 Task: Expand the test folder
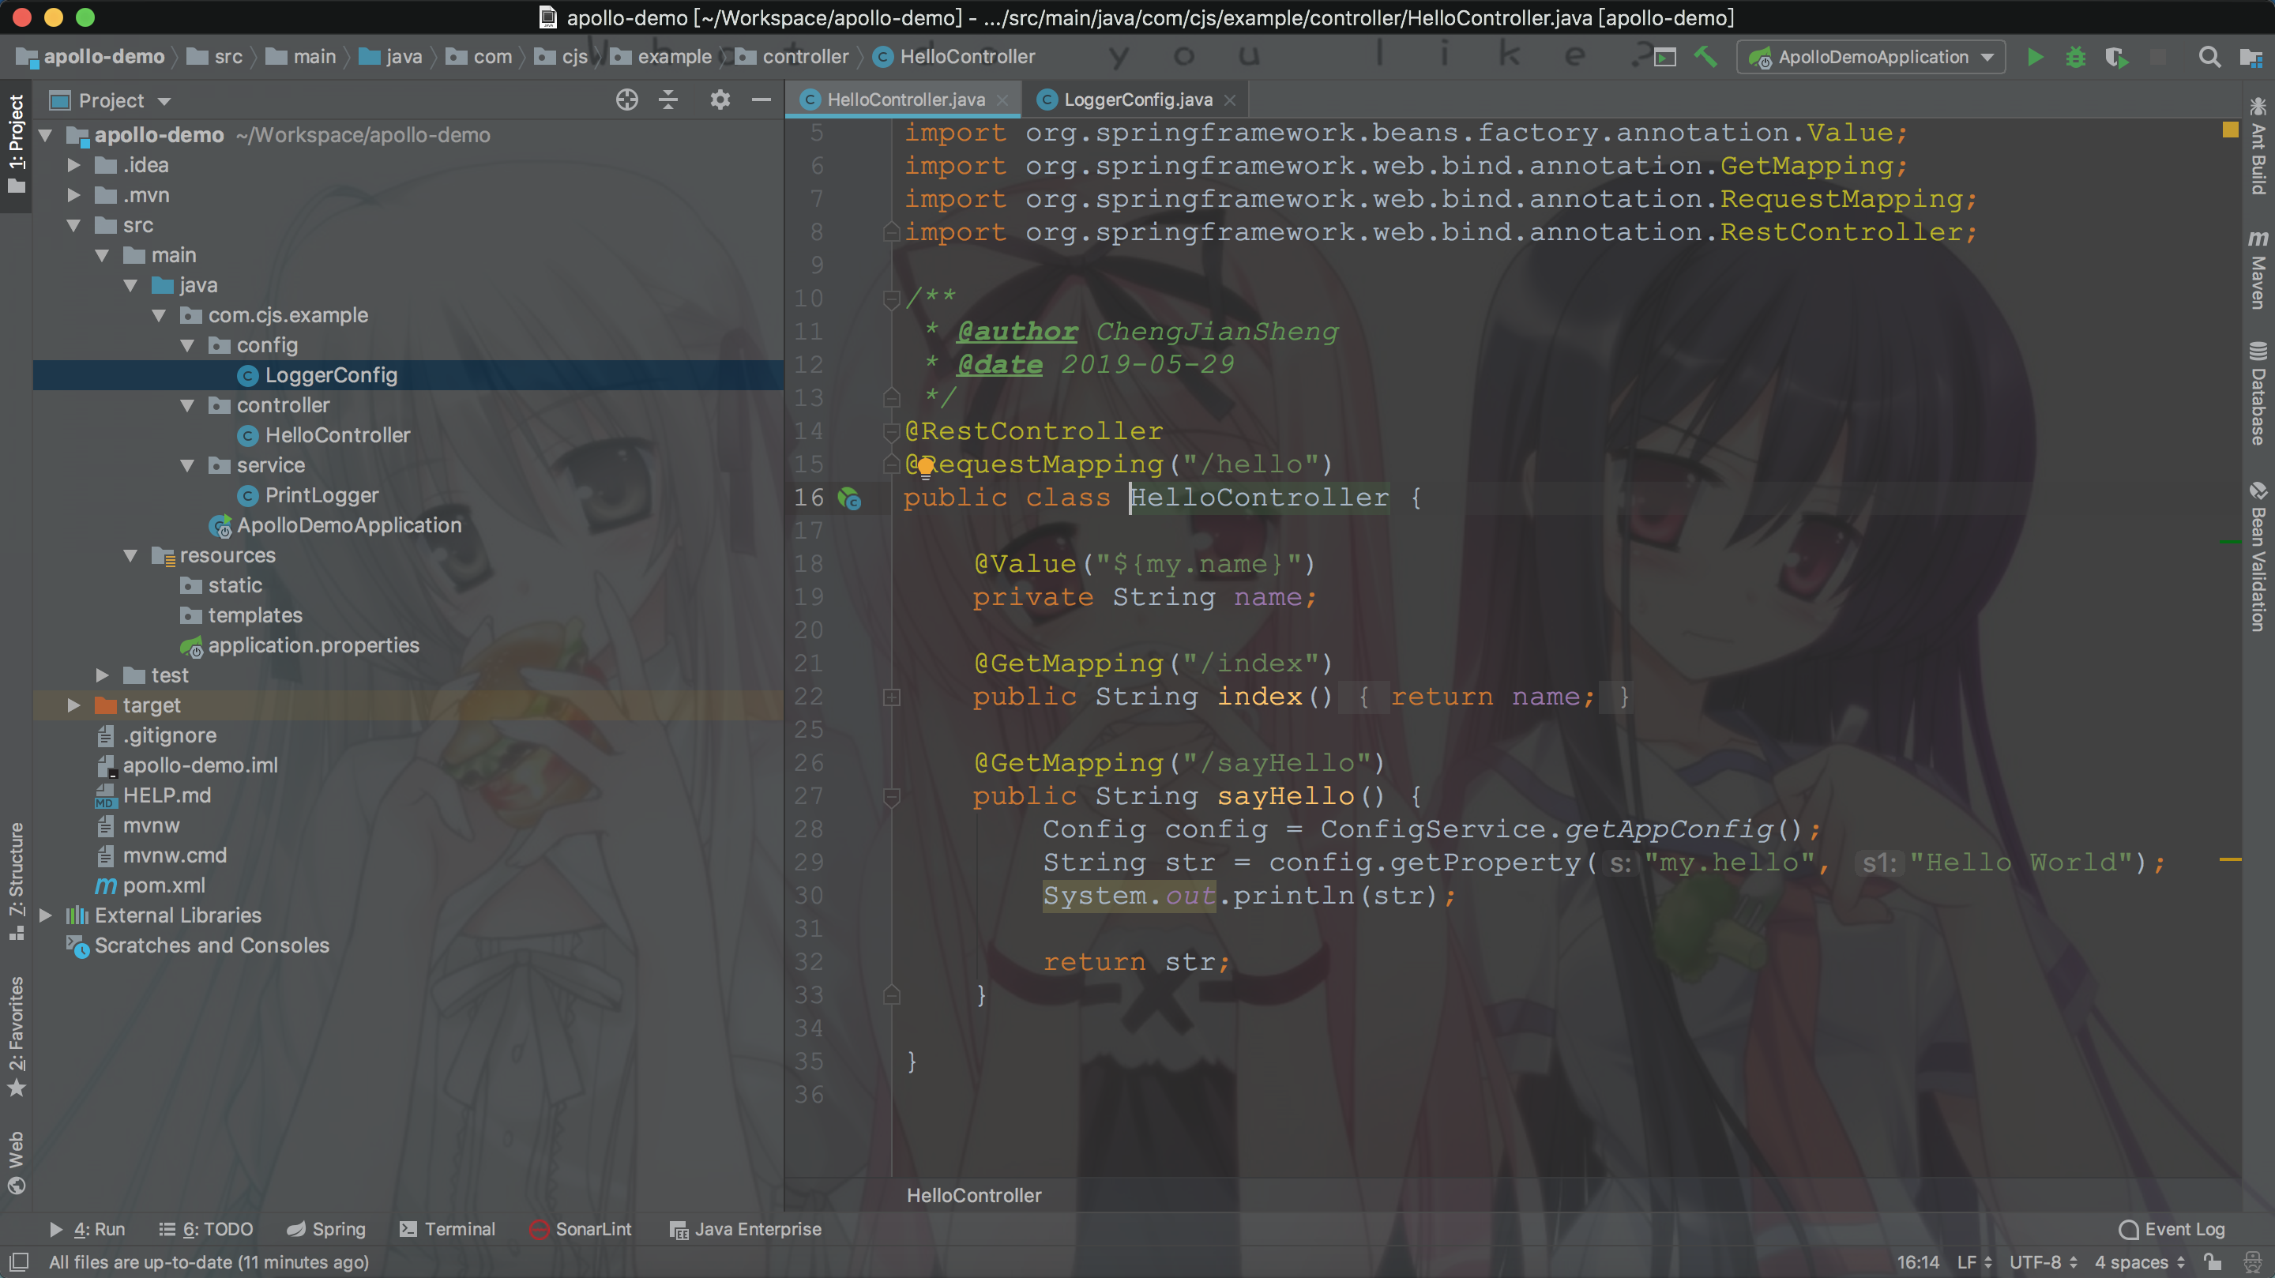[x=103, y=675]
